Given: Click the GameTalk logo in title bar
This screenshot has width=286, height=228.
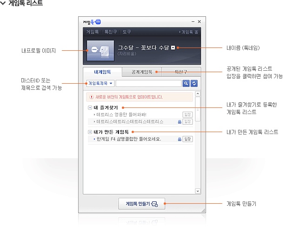Looking at the screenshot, I should pos(91,22).
